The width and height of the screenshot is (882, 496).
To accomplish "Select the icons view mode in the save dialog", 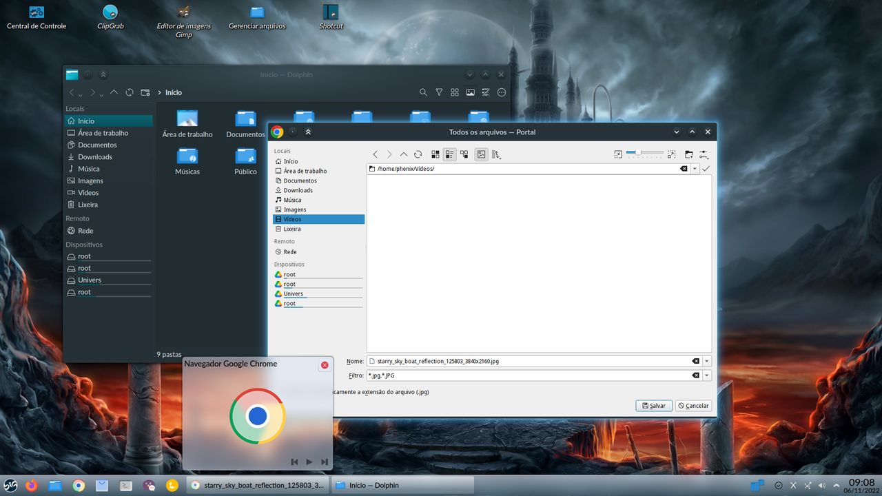I will [435, 154].
